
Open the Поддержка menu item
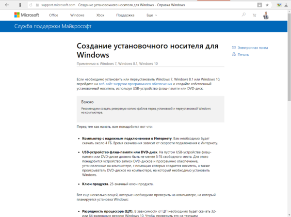pyautogui.click(x=125, y=15)
